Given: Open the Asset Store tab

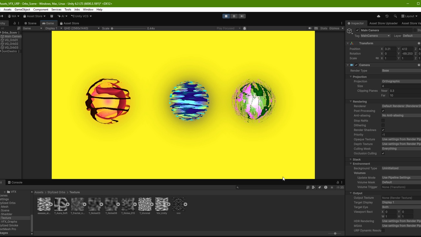Looking at the screenshot, I should click(x=69, y=23).
